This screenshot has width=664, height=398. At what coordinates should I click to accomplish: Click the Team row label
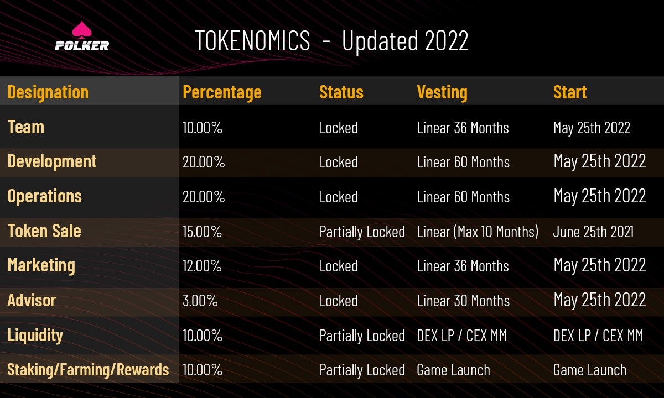(25, 127)
